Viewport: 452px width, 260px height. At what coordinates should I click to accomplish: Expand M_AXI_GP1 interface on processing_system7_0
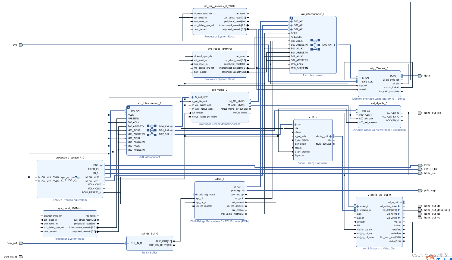coord(101,181)
